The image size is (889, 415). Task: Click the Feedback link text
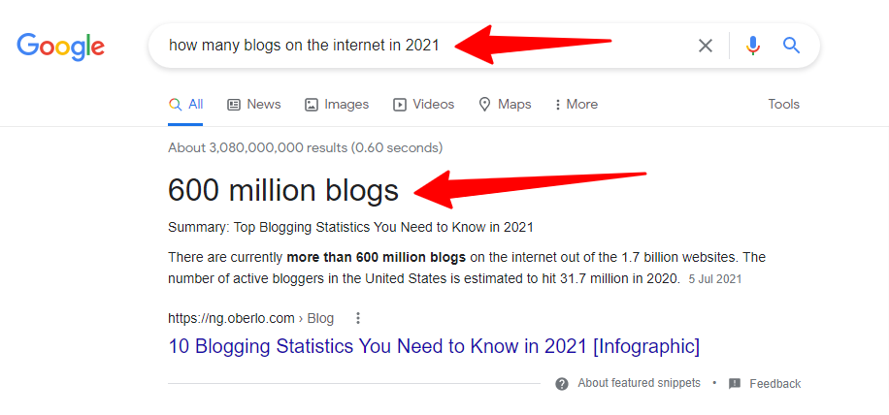[774, 384]
